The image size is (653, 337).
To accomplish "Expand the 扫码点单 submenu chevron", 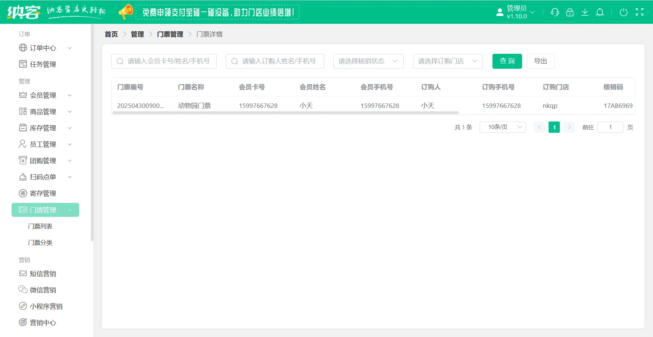I will [x=70, y=177].
